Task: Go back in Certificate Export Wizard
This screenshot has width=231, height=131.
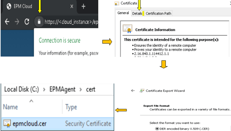Action: [x=133, y=91]
